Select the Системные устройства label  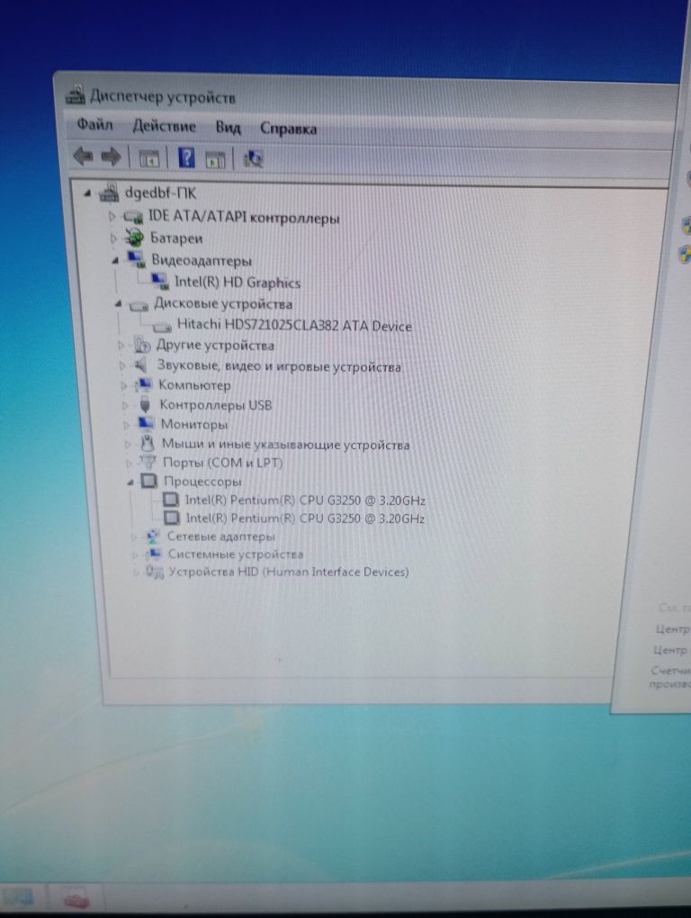click(x=235, y=554)
